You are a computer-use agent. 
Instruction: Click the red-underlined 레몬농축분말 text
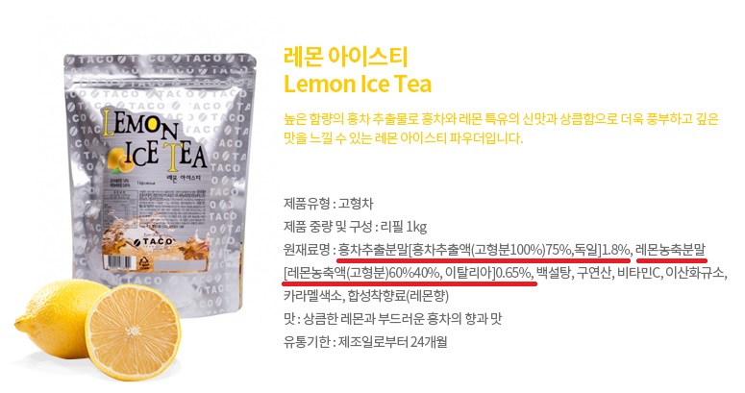coord(671,250)
